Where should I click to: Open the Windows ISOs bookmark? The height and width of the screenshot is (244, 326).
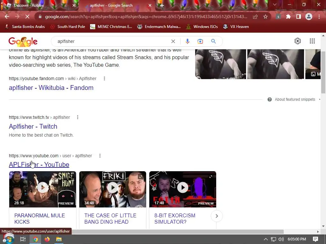pos(202,27)
